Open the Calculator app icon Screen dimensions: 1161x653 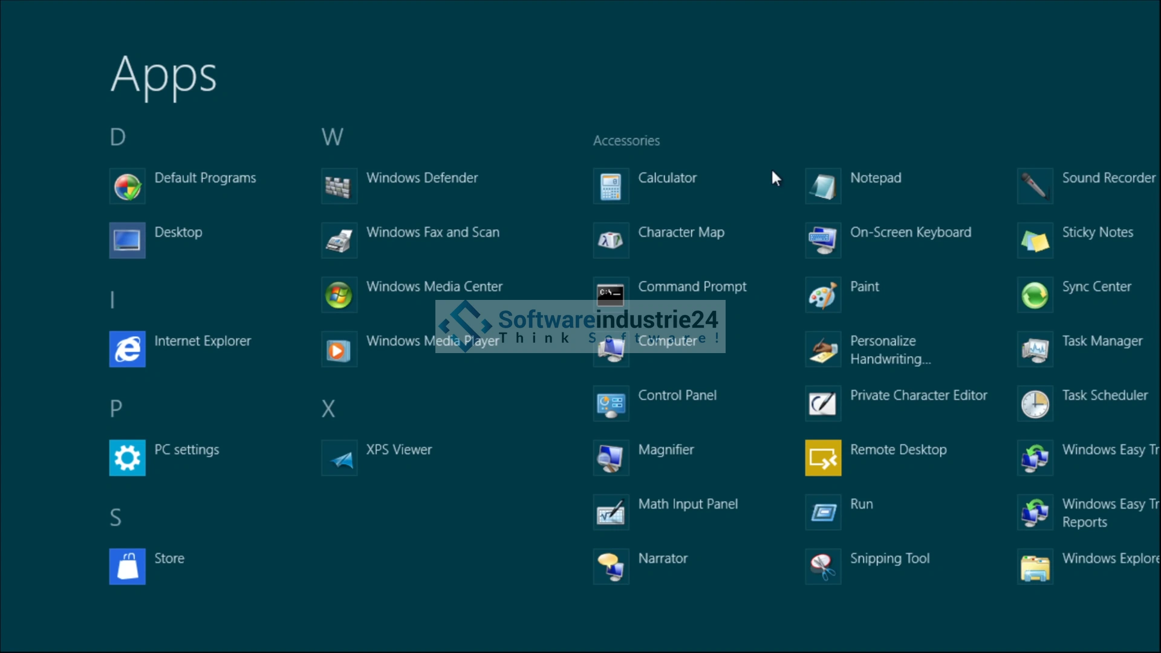[611, 186]
